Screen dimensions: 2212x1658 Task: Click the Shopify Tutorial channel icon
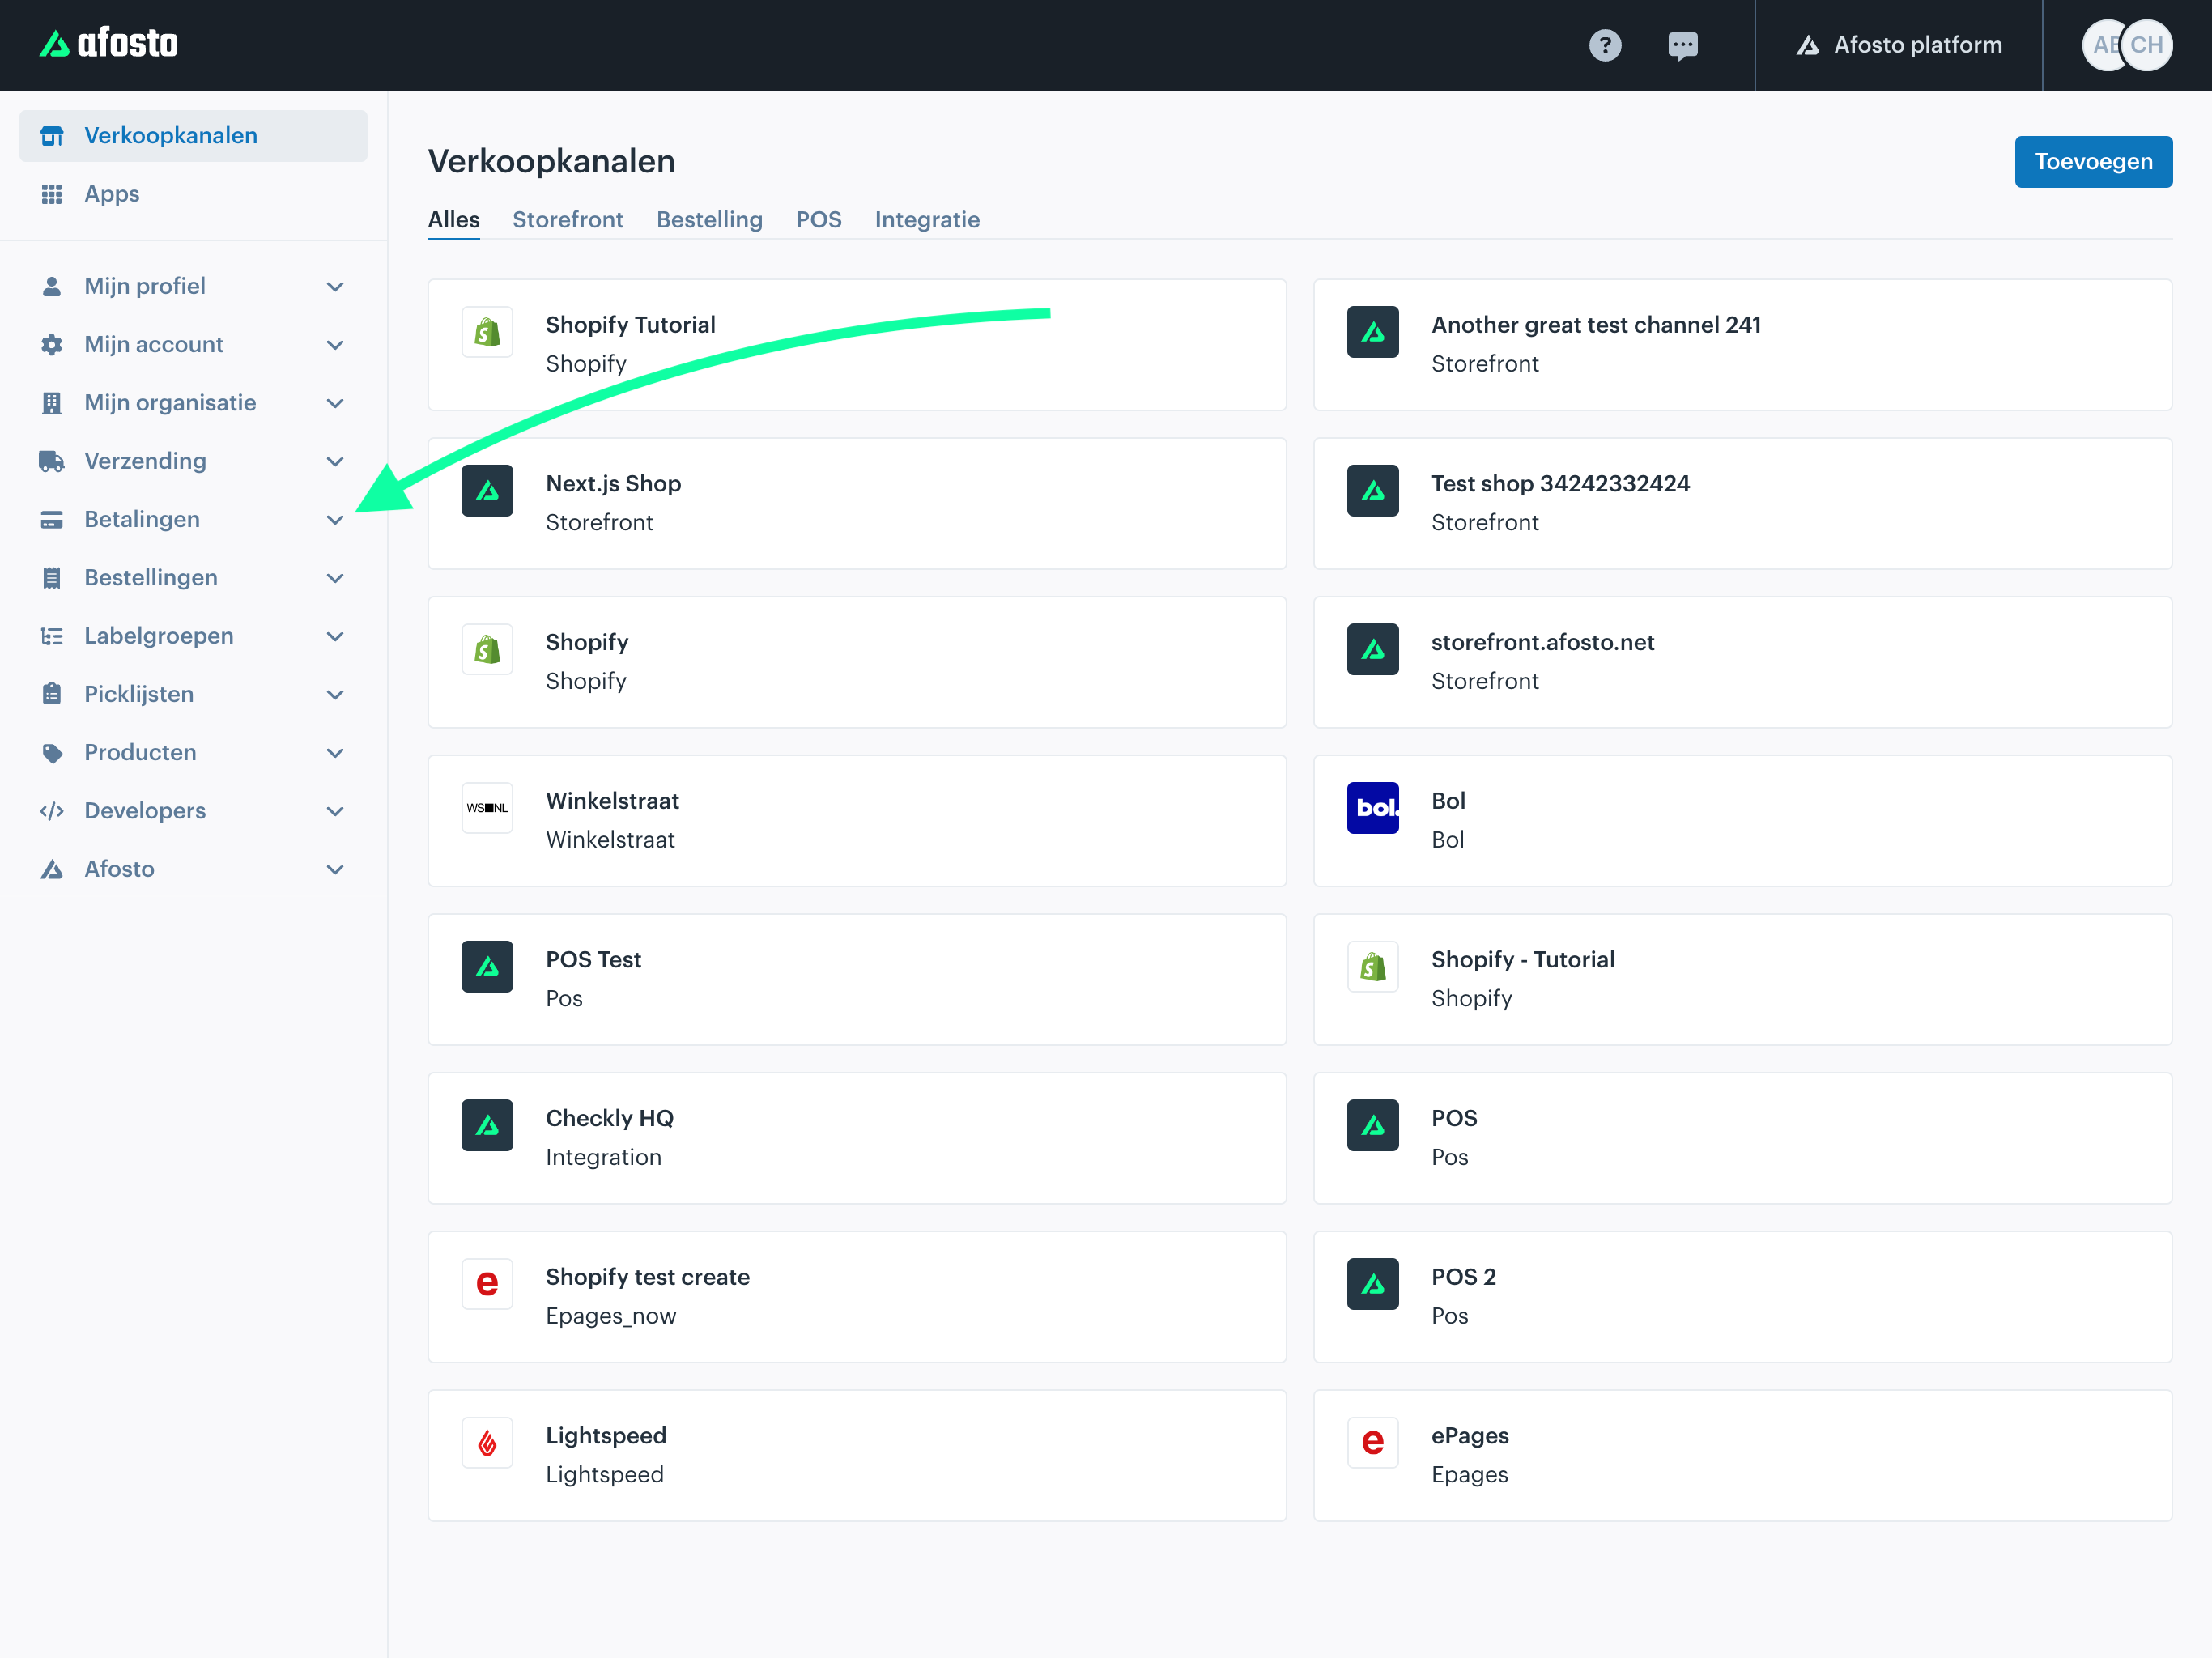pos(487,332)
